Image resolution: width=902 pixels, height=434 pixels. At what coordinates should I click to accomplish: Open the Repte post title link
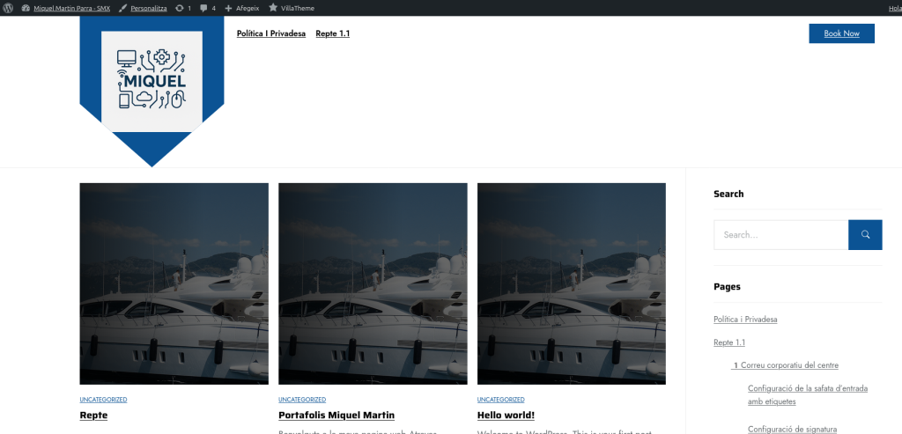(x=93, y=415)
